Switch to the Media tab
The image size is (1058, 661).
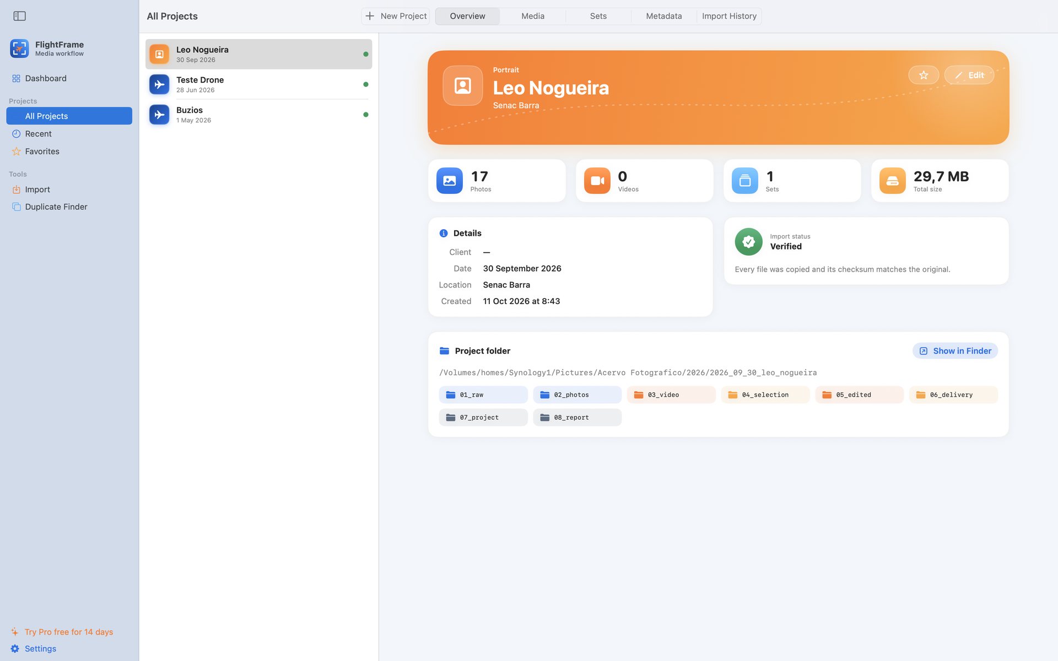(533, 16)
